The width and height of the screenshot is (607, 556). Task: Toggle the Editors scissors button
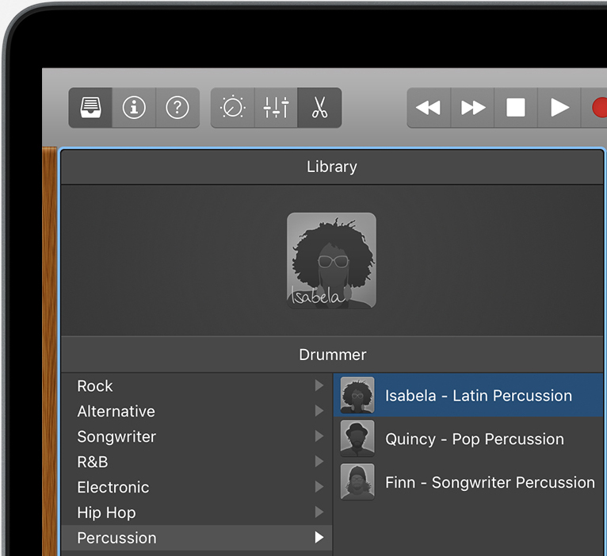[320, 108]
